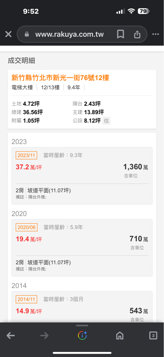This screenshot has height=357, width=164.
Task: Tap the share icon in address bar
Action: [137, 34]
